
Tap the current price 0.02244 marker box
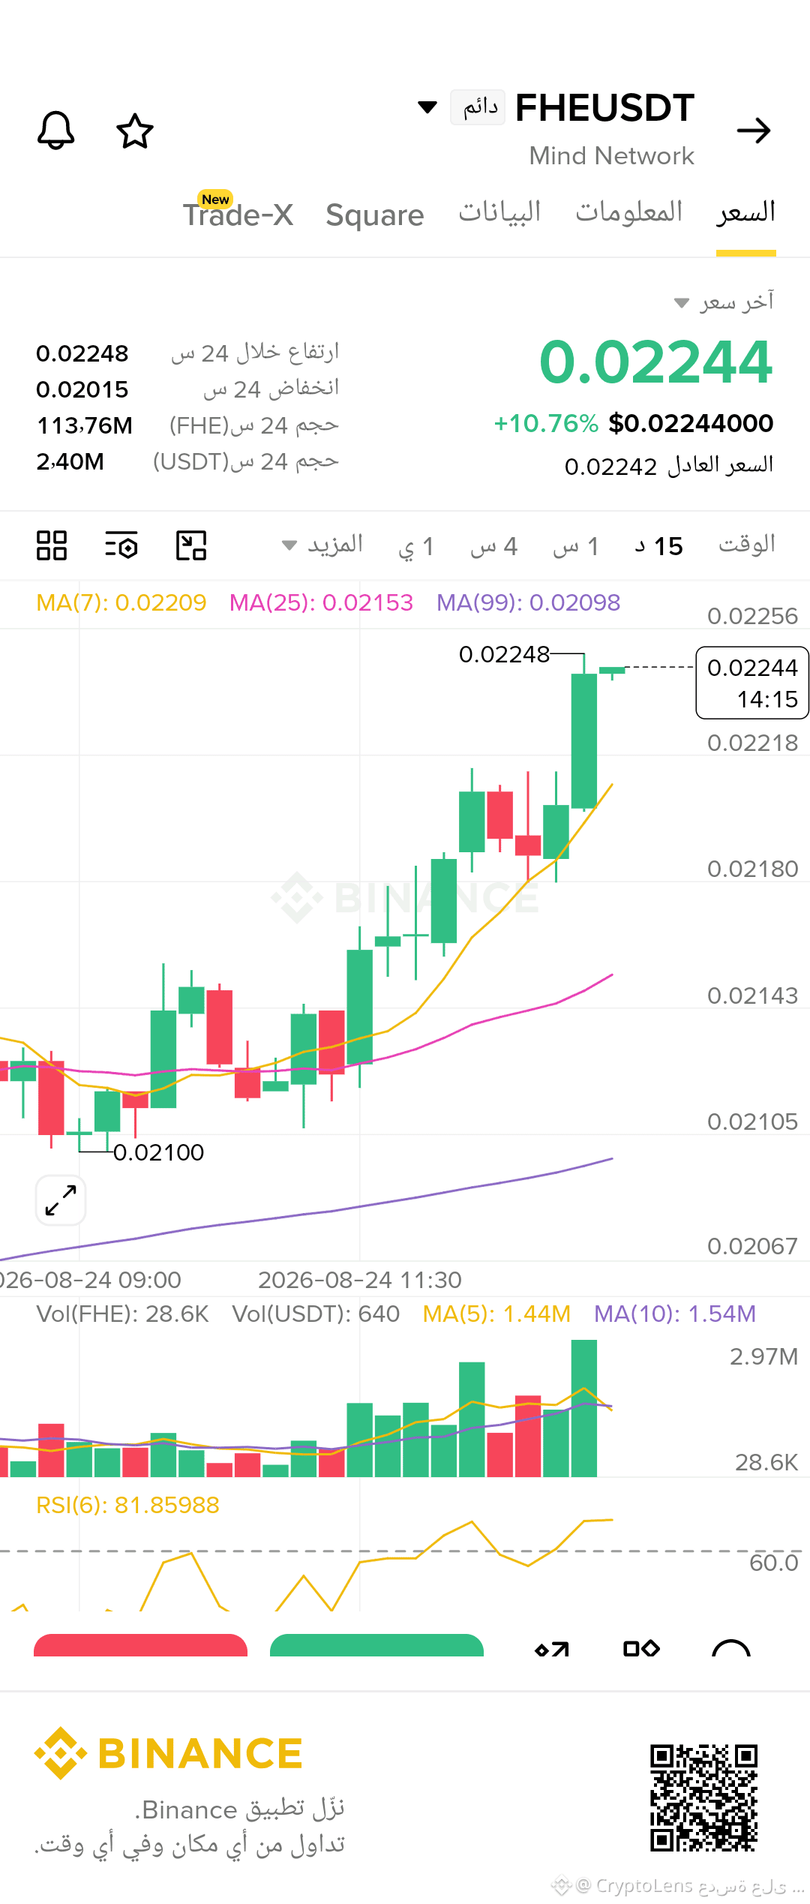click(x=752, y=683)
